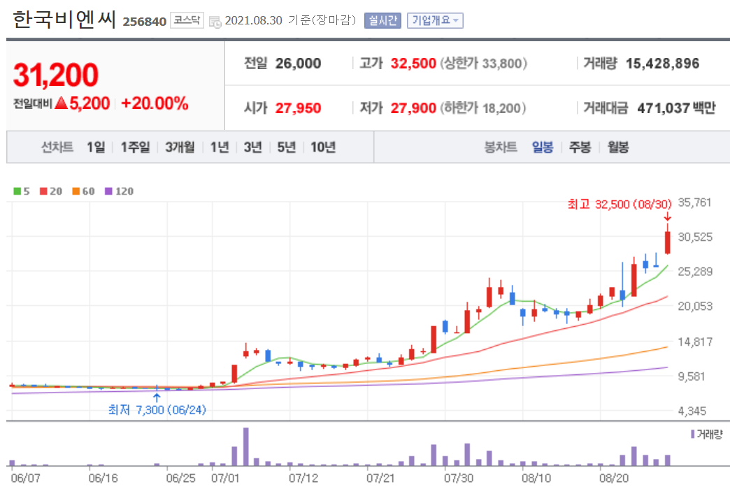Select the 5년 line chart tab

[x=286, y=147]
